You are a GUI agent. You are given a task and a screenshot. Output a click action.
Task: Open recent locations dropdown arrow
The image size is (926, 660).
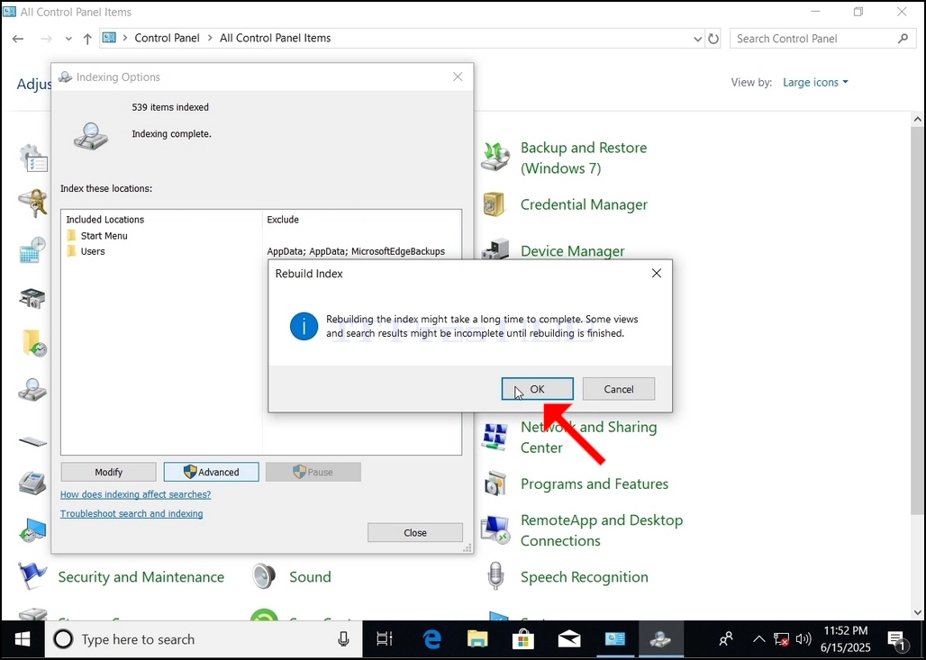(x=68, y=39)
